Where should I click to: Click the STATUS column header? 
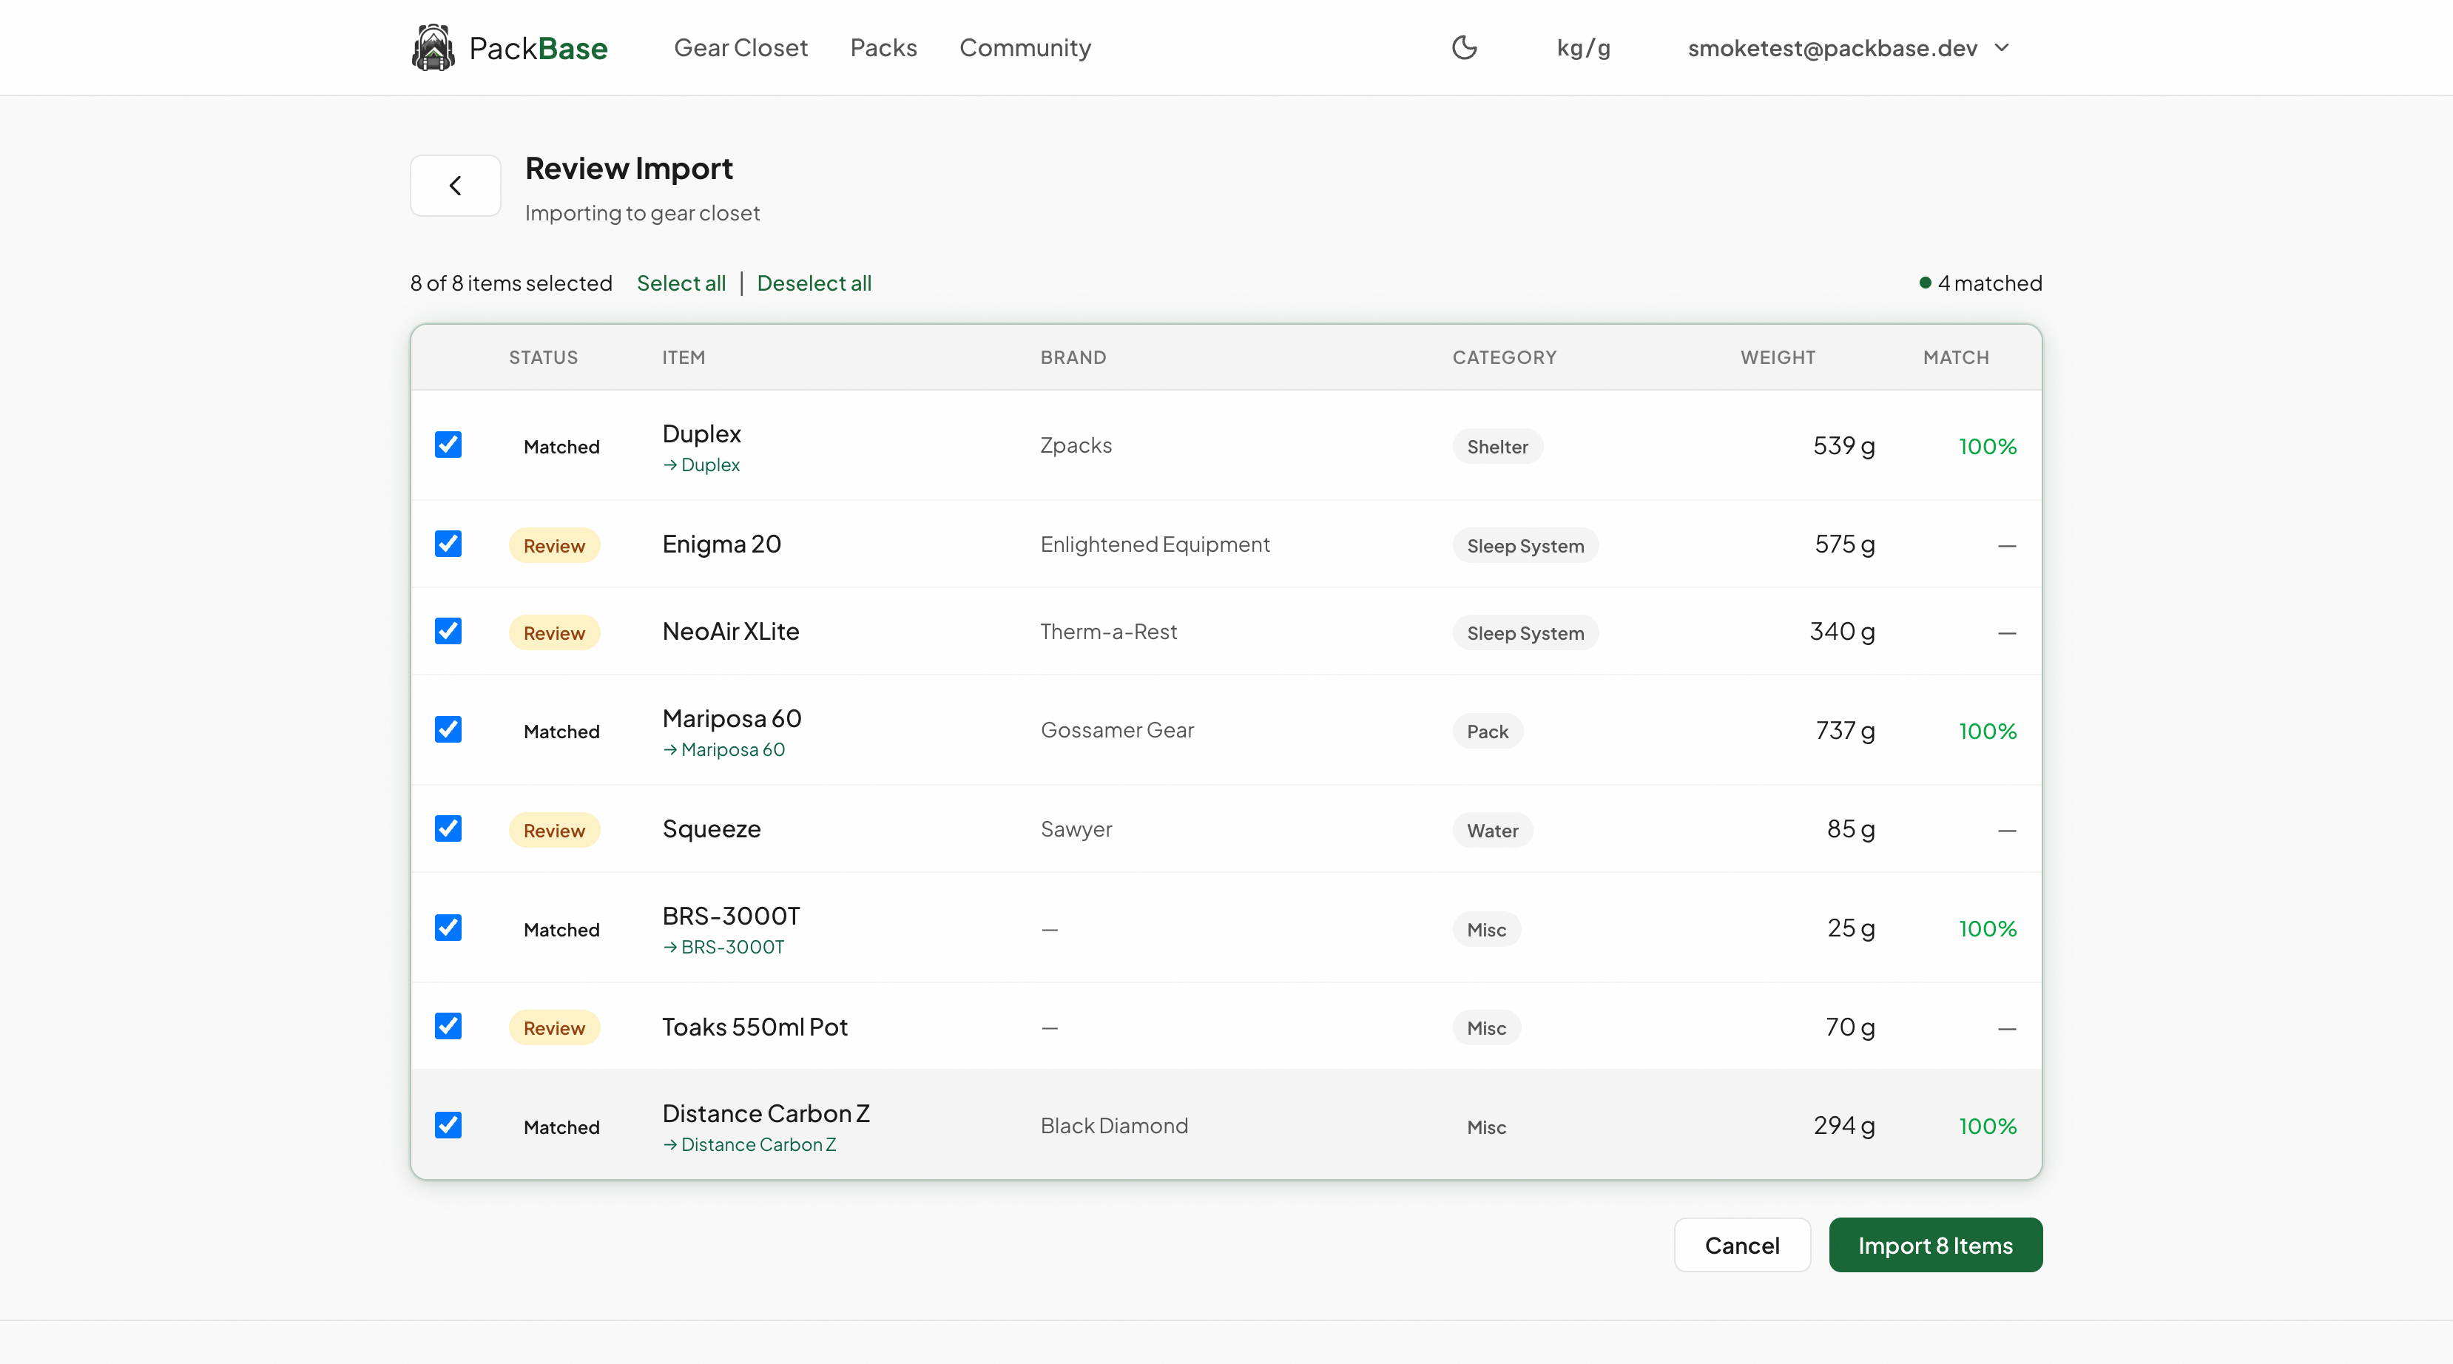[543, 357]
